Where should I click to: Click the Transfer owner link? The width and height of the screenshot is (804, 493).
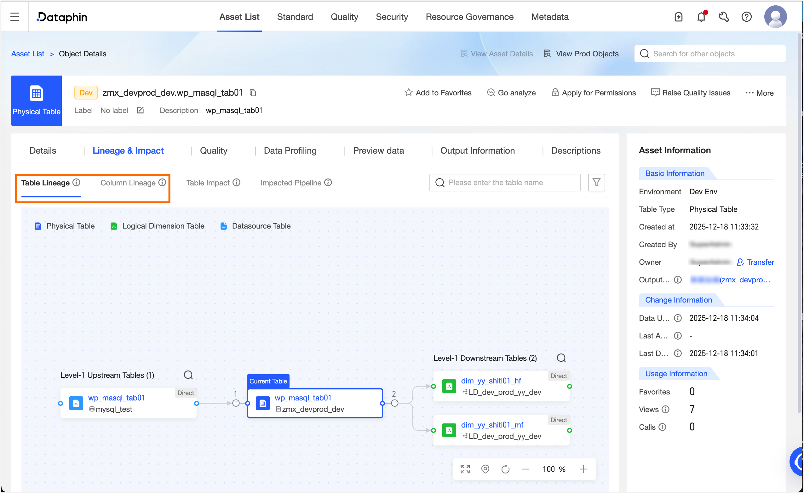click(755, 262)
